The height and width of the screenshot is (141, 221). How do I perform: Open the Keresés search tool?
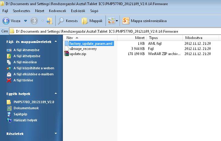[x=68, y=21]
